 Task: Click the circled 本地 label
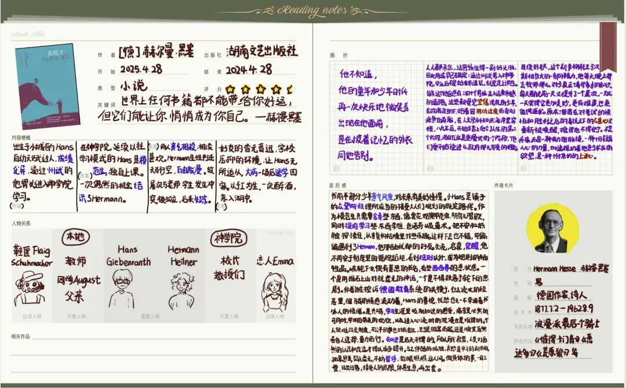[x=75, y=237]
